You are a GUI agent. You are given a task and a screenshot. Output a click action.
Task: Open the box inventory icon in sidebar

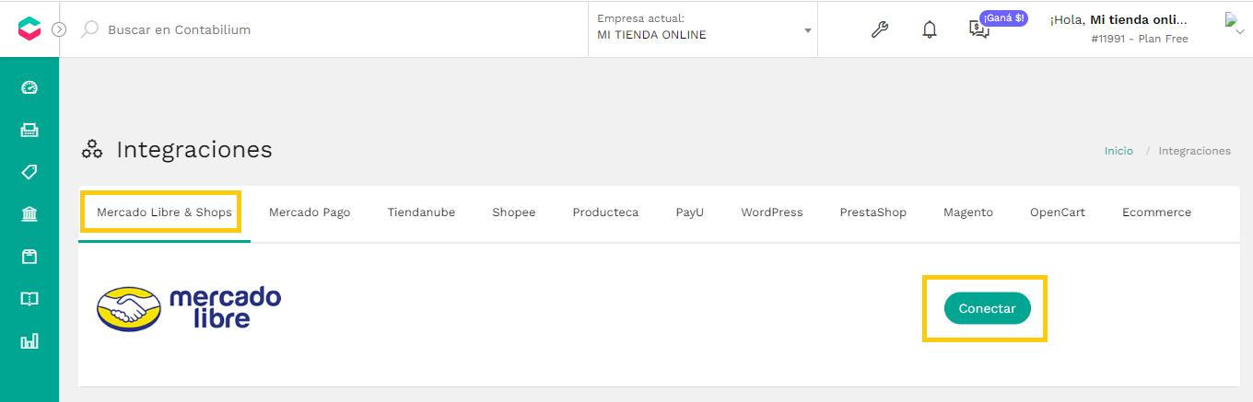point(29,257)
